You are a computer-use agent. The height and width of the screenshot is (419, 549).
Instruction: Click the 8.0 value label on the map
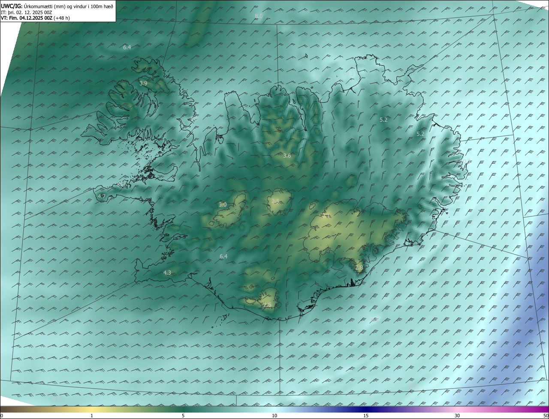(259, 16)
